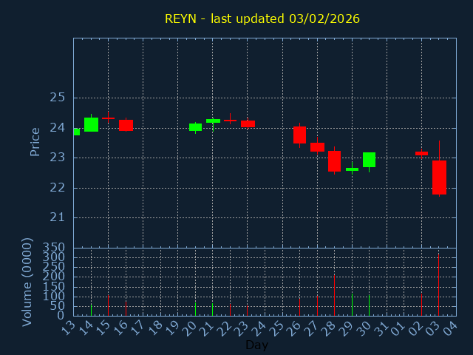The width and height of the screenshot is (473, 355).
Task: Click the green volume bar on day 20
Action: (x=195, y=308)
